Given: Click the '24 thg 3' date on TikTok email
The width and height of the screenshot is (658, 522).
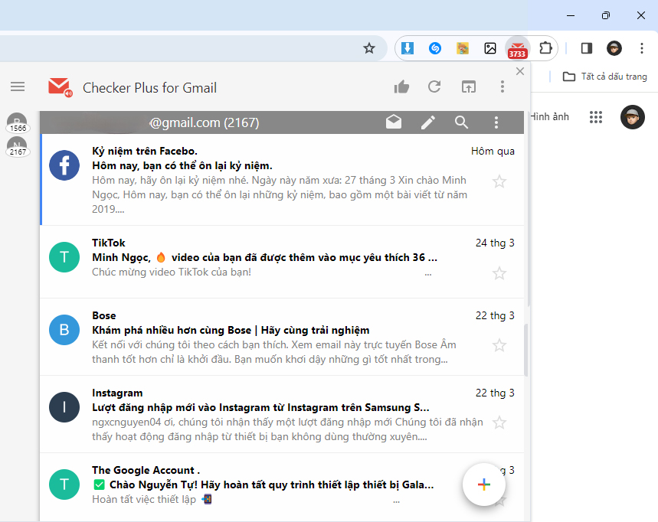Looking at the screenshot, I should [x=495, y=243].
